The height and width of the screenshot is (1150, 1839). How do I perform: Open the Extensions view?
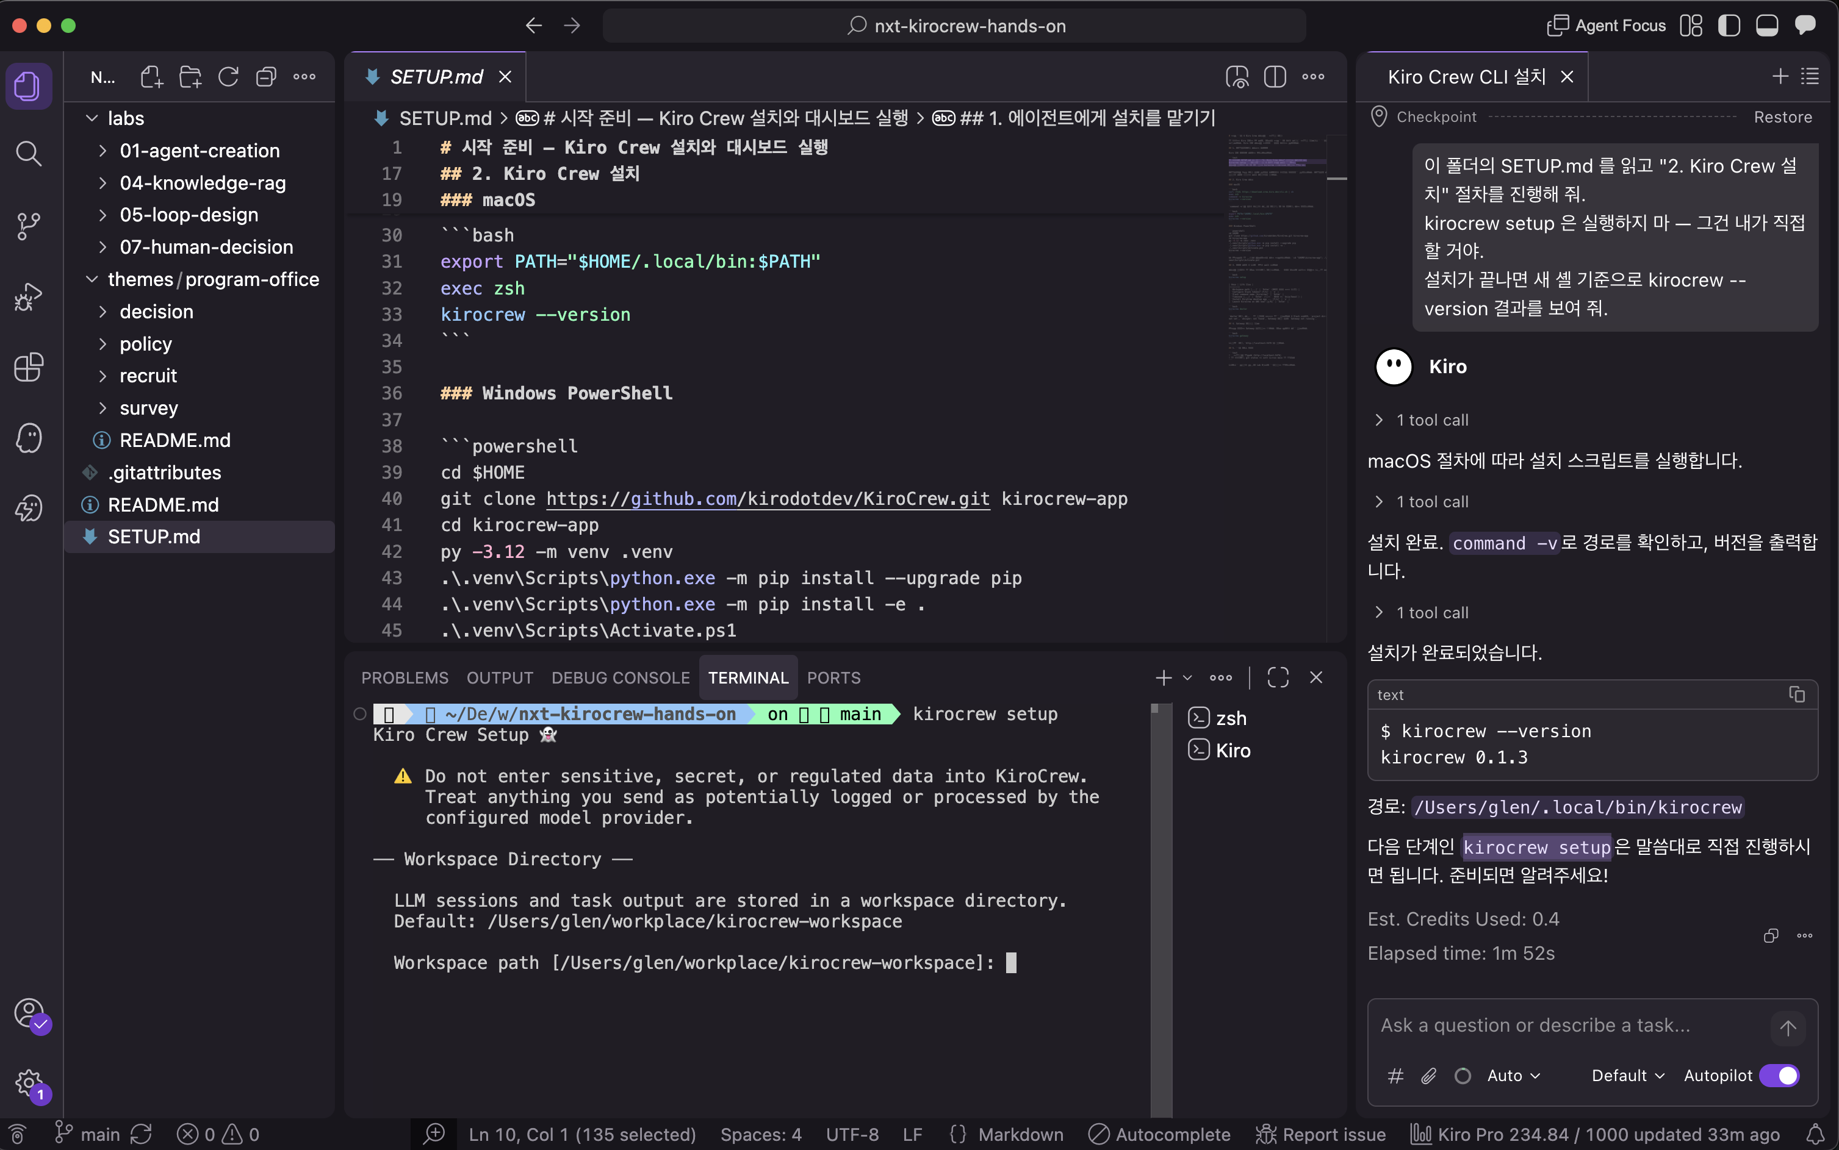pos(28,367)
